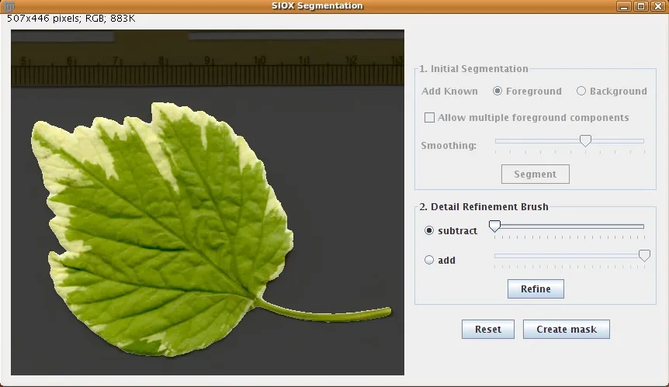Enable Allow multiple foreground components checkbox

pyautogui.click(x=429, y=118)
